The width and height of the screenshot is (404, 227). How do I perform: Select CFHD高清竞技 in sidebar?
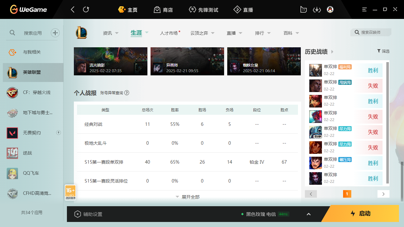(33, 193)
